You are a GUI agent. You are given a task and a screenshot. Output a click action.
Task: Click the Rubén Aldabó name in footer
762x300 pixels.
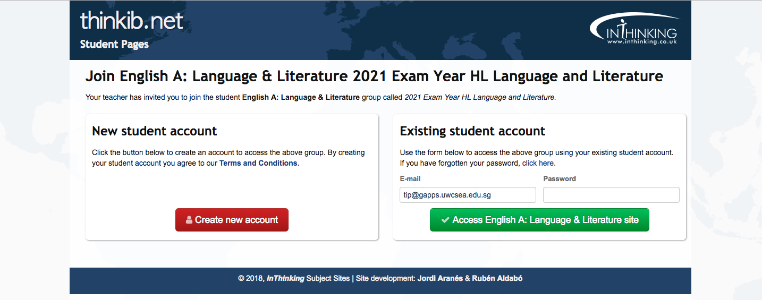[497, 278]
